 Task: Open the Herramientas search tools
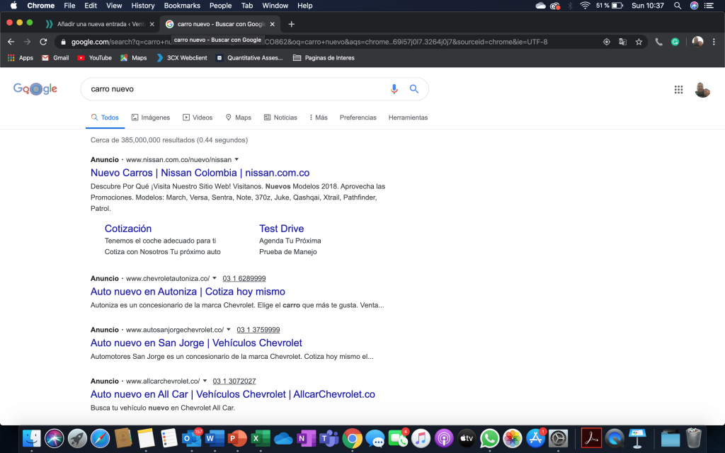(x=408, y=117)
